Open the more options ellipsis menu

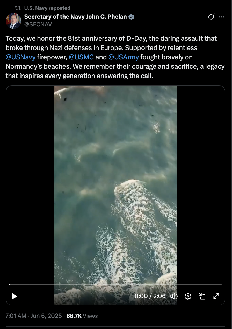pos(221,17)
